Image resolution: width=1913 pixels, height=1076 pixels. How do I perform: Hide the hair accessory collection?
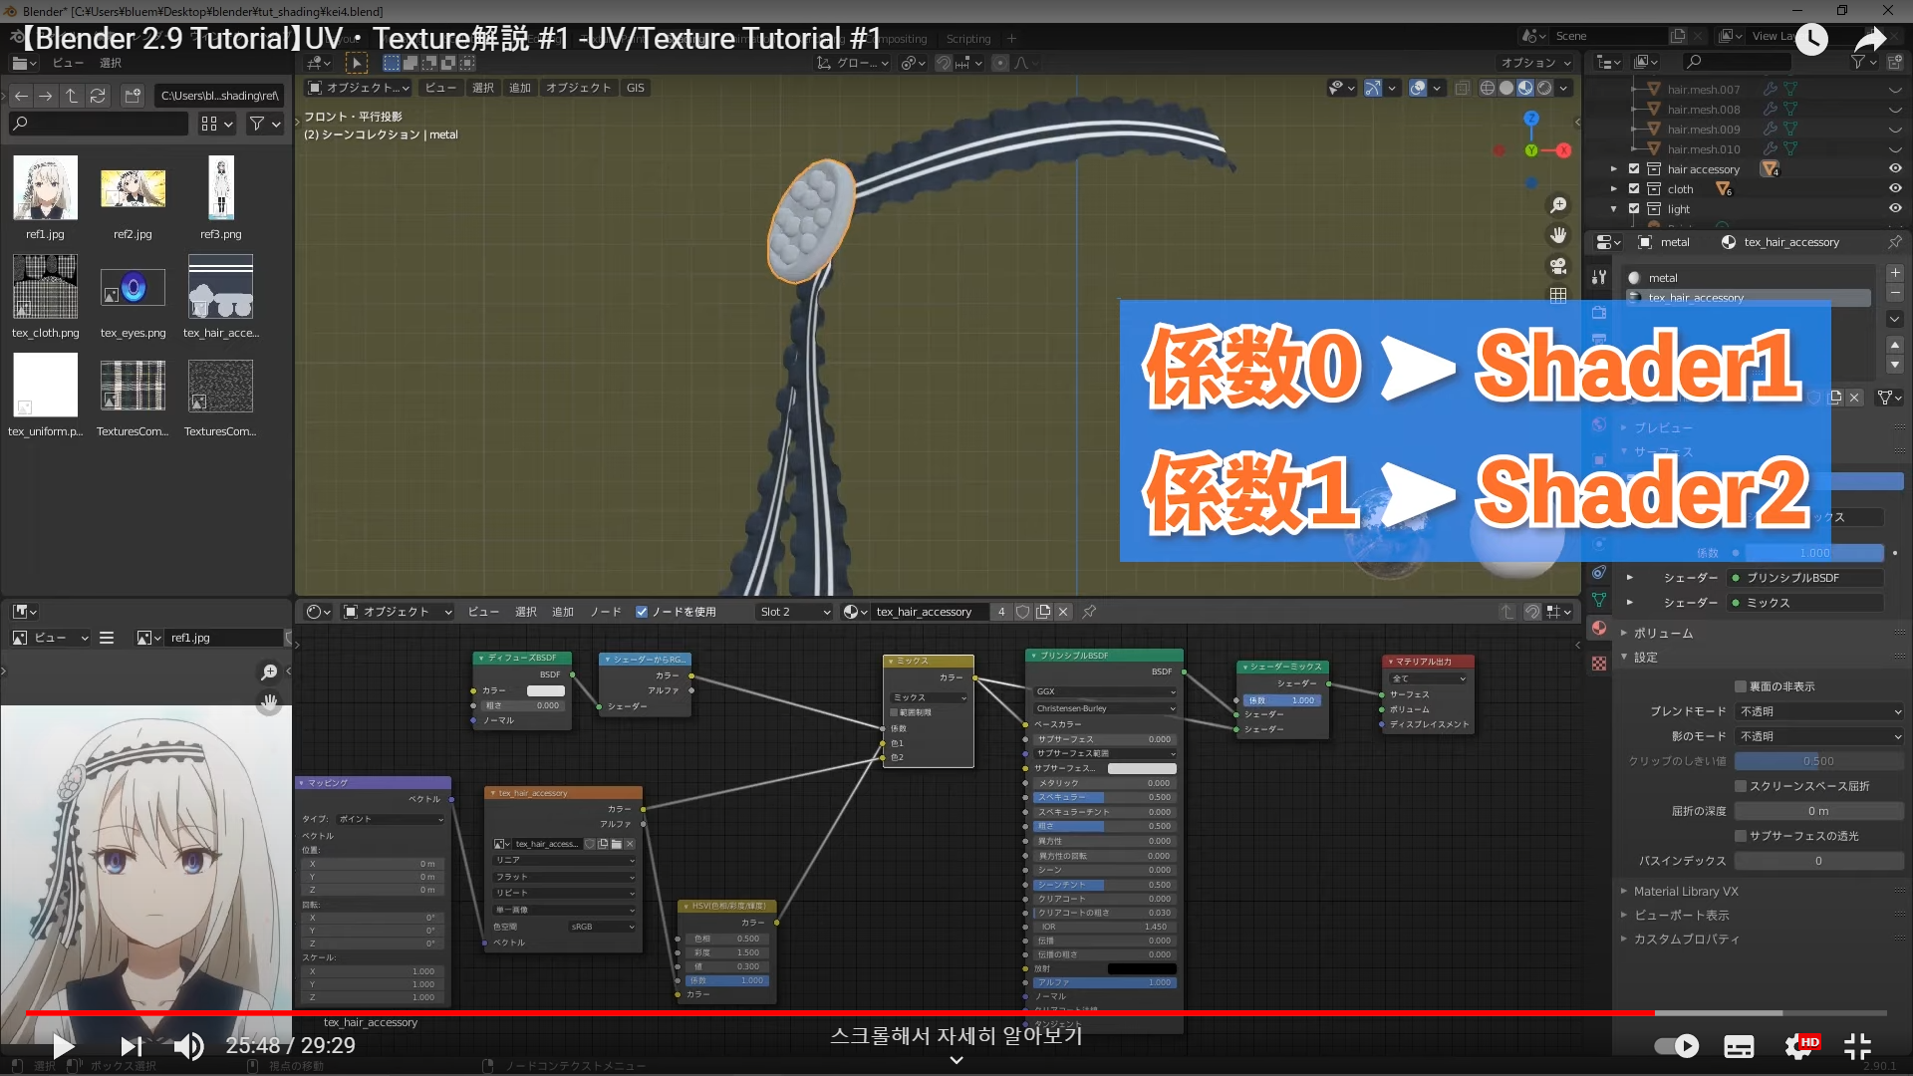coord(1895,169)
